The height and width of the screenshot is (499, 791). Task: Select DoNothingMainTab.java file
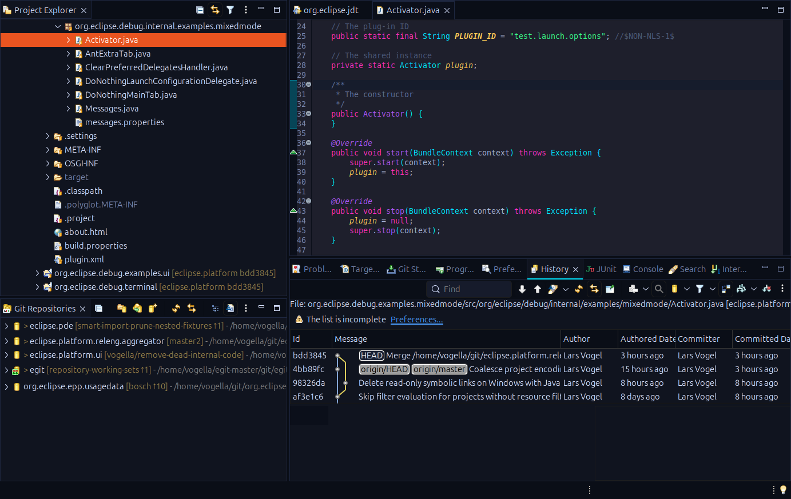pos(131,95)
